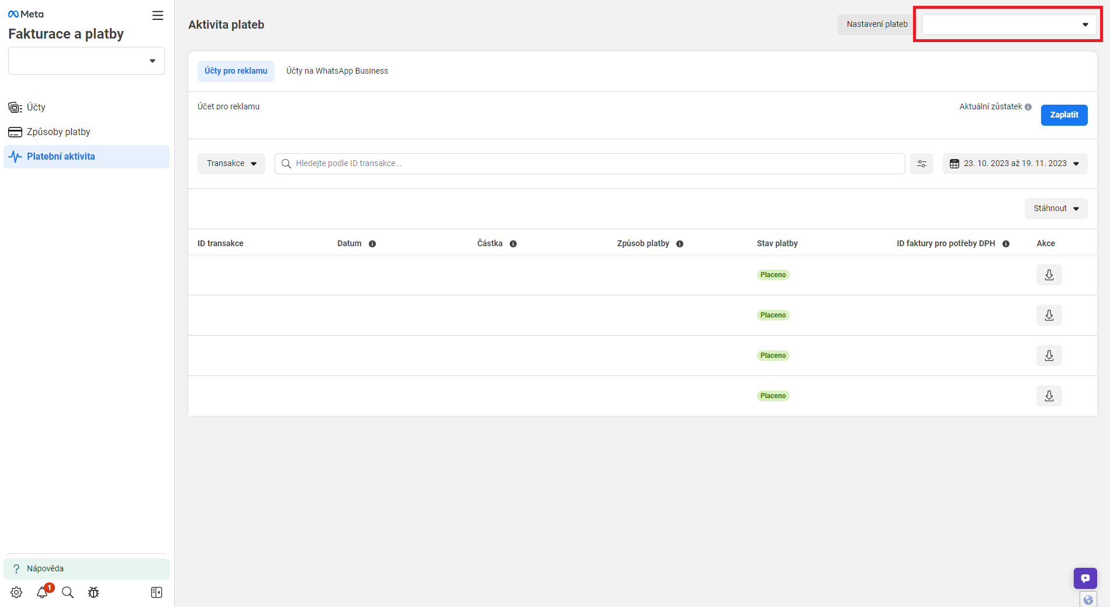Image resolution: width=1110 pixels, height=607 pixels.
Task: Click the Fakturace a platby title
Action: [x=66, y=34]
